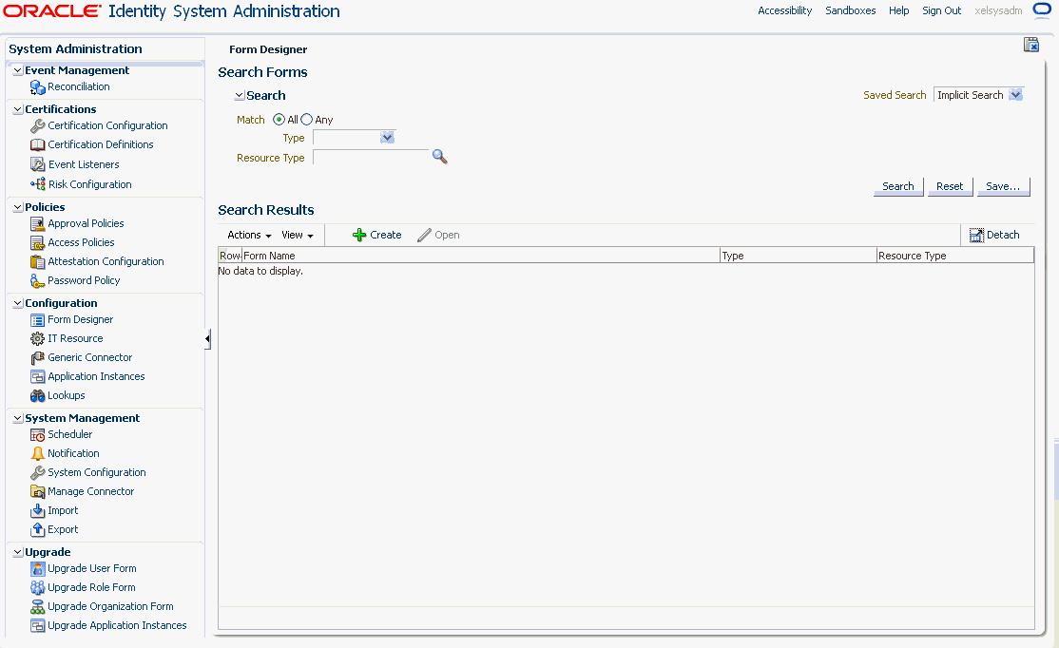Viewport: 1059px width, 648px height.
Task: Click the Certification Configuration wrench icon
Action: click(38, 126)
